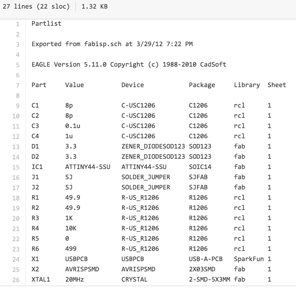Image resolution: width=296 pixels, height=293 pixels.
Task: Click the 'Package' column header text
Action: [202, 85]
